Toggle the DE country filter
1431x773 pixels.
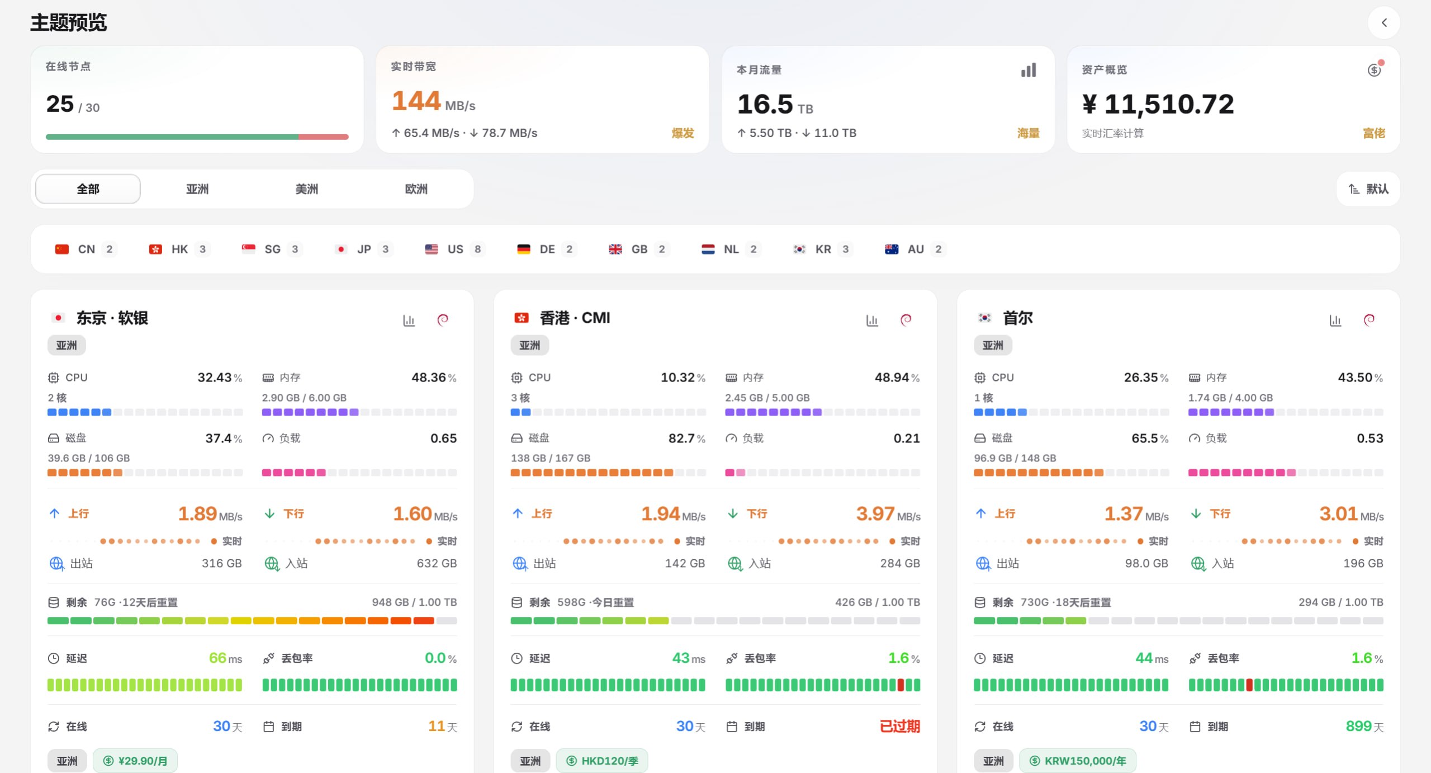coord(547,249)
